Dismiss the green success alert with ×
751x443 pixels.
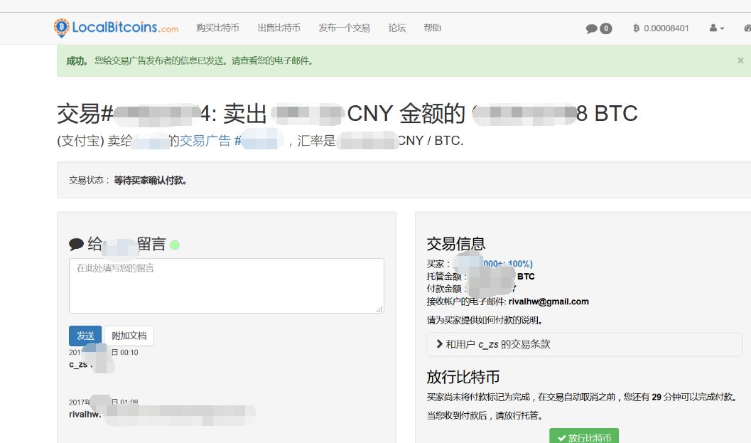(740, 60)
